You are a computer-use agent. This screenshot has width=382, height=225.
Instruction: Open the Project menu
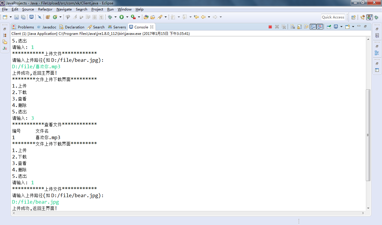97,9
